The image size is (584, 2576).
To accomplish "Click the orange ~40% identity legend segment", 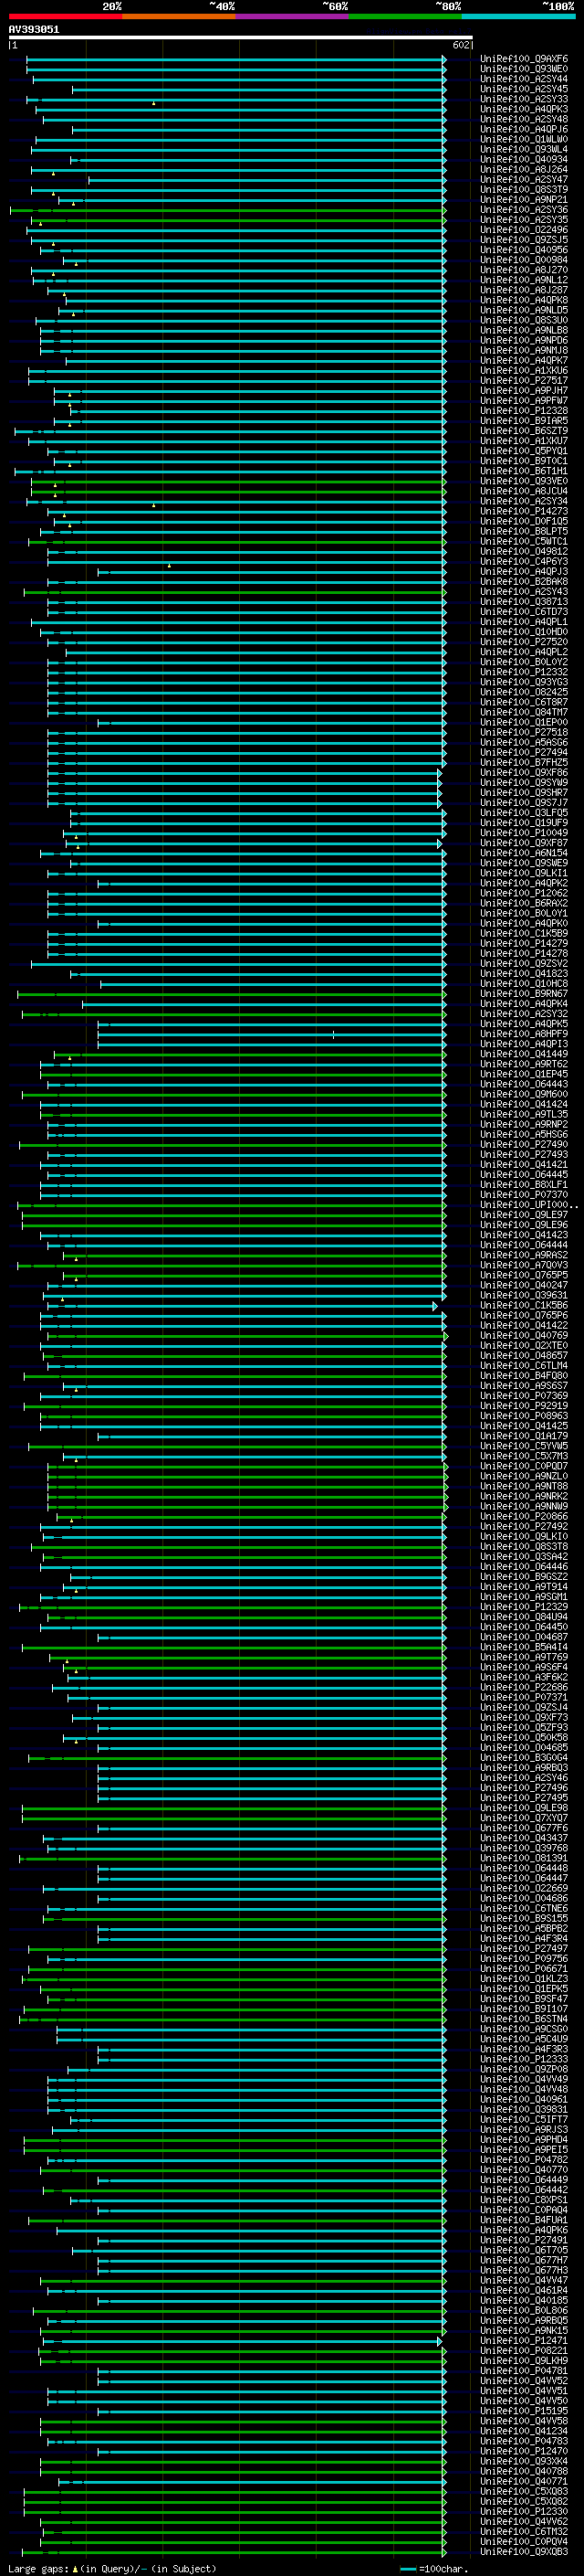I will (x=179, y=16).
